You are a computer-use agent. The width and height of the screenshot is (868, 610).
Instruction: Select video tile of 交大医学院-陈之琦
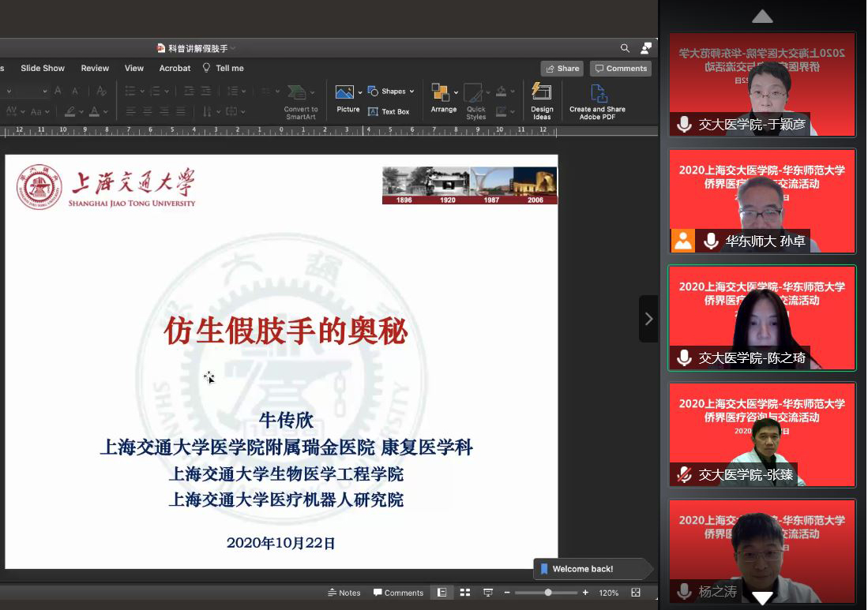[x=762, y=318]
